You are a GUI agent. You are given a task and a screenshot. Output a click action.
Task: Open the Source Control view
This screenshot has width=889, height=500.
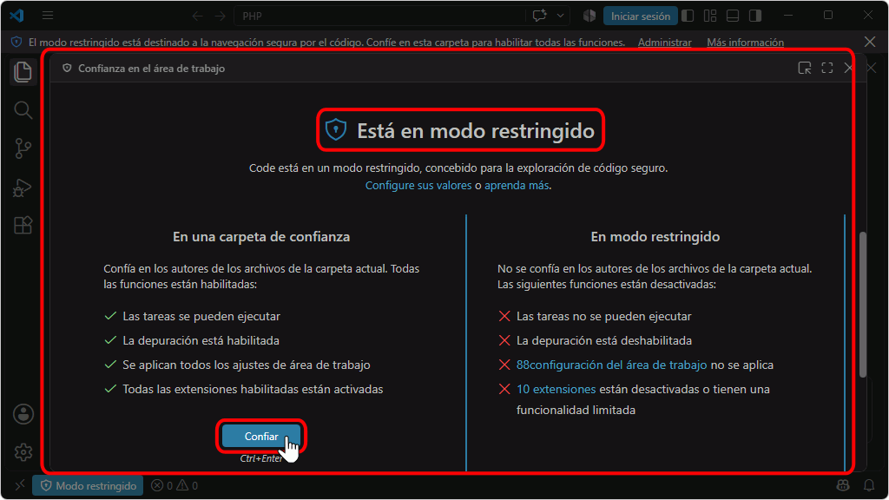click(x=23, y=148)
